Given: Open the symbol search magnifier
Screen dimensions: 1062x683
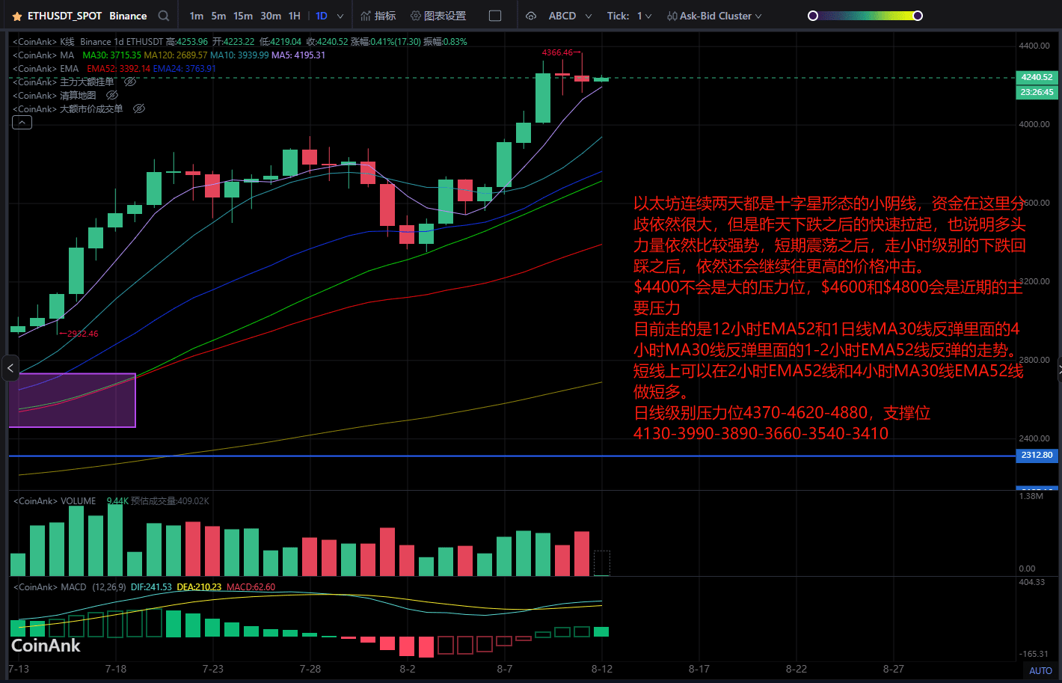Looking at the screenshot, I should (164, 16).
